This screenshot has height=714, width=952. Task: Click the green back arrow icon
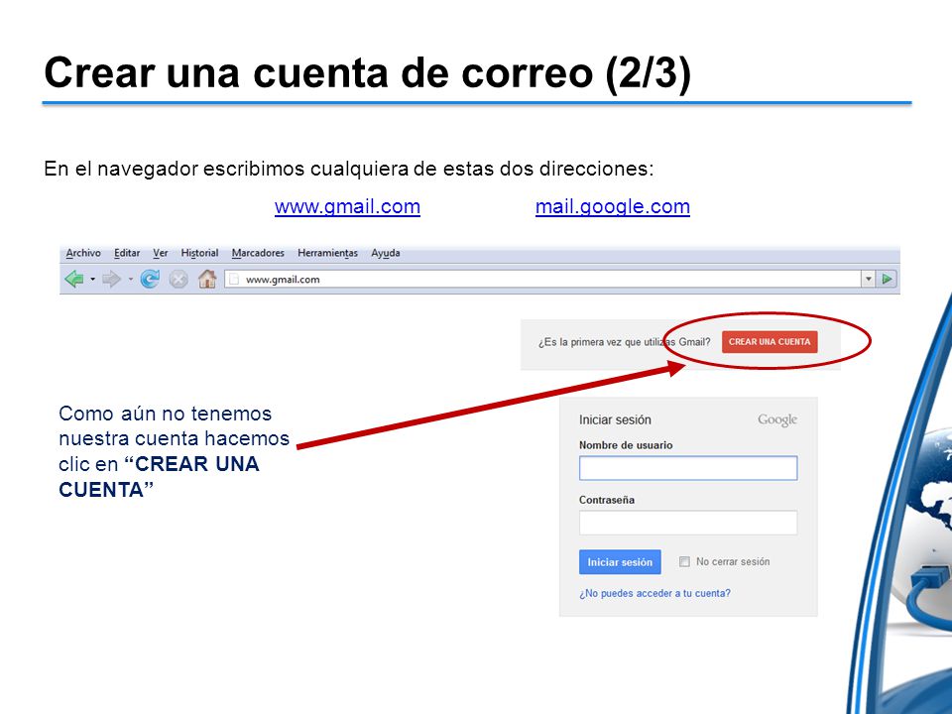pos(74,280)
